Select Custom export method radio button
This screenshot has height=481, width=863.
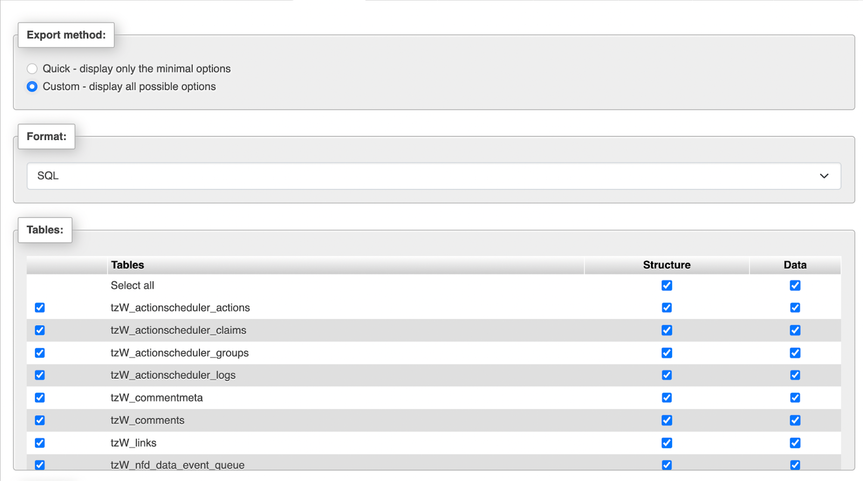(32, 87)
